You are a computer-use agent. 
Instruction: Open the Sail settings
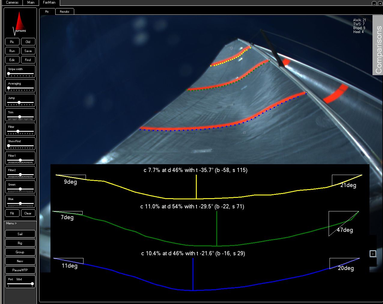click(20, 234)
